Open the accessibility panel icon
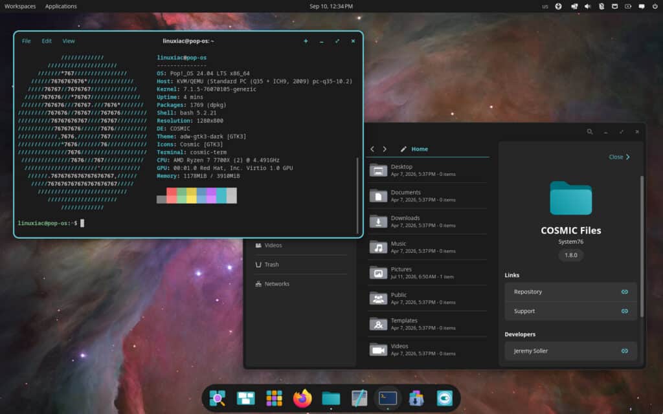Image resolution: width=663 pixels, height=414 pixels. [x=558, y=6]
